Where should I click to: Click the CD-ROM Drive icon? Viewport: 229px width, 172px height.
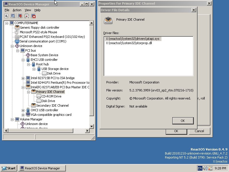coord(39,96)
